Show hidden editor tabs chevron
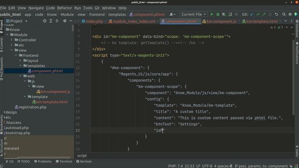This screenshot has height=168, width=299. pyautogui.click(x=285, y=21)
